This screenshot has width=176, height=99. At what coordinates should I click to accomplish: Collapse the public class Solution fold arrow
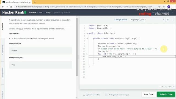click(x=87, y=33)
